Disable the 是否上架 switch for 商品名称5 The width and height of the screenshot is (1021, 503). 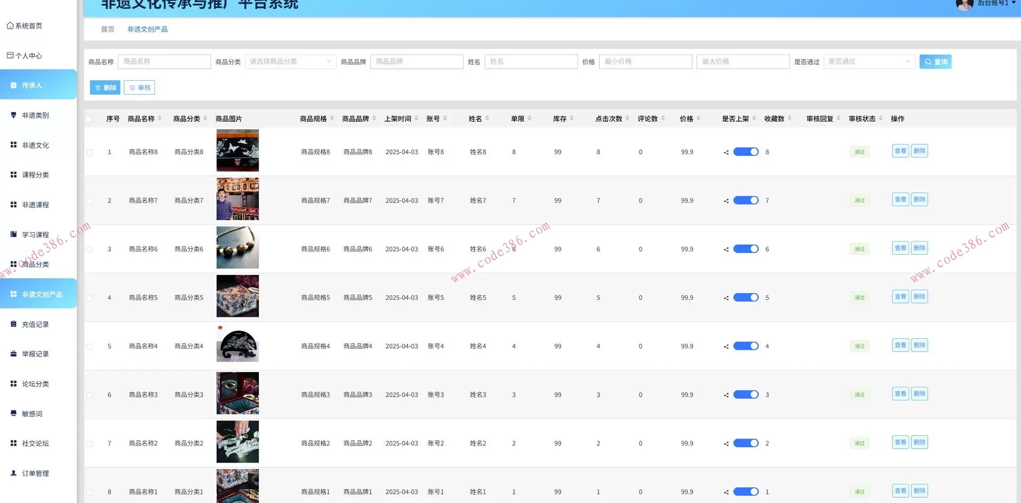[746, 298]
